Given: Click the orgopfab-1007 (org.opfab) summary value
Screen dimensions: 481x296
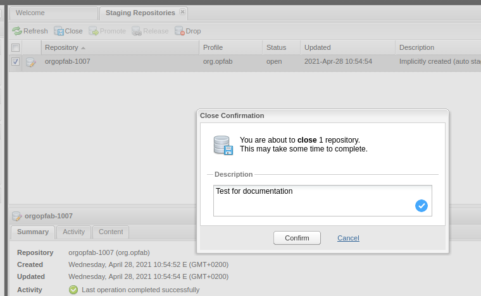Looking at the screenshot, I should pyautogui.click(x=109, y=252).
